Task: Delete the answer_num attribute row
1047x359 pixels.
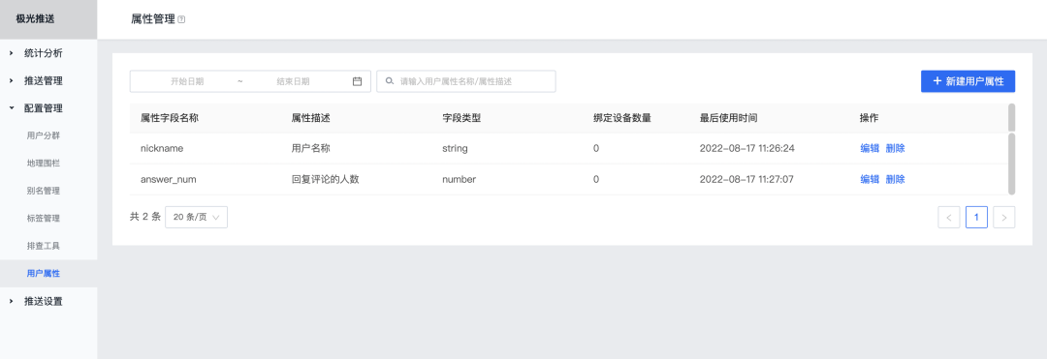Action: (x=896, y=179)
